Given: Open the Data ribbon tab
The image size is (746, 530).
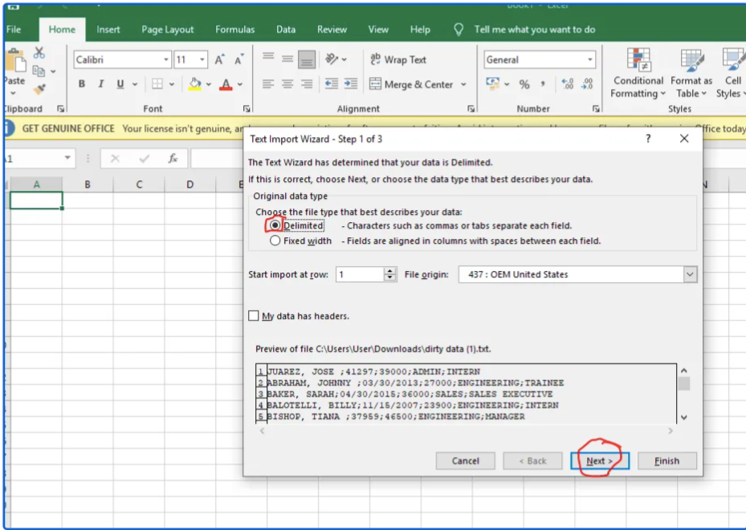Looking at the screenshot, I should [286, 29].
